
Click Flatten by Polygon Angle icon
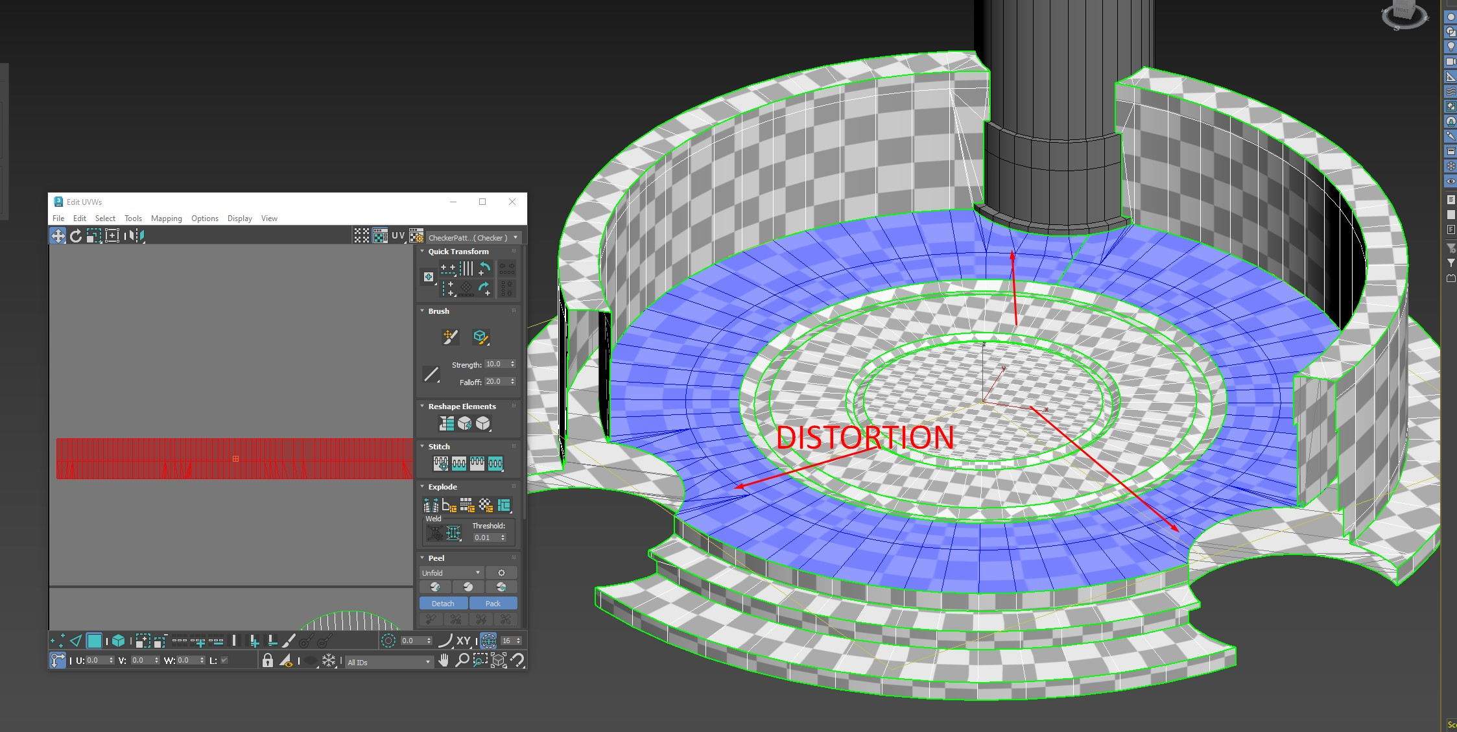pyautogui.click(x=449, y=505)
